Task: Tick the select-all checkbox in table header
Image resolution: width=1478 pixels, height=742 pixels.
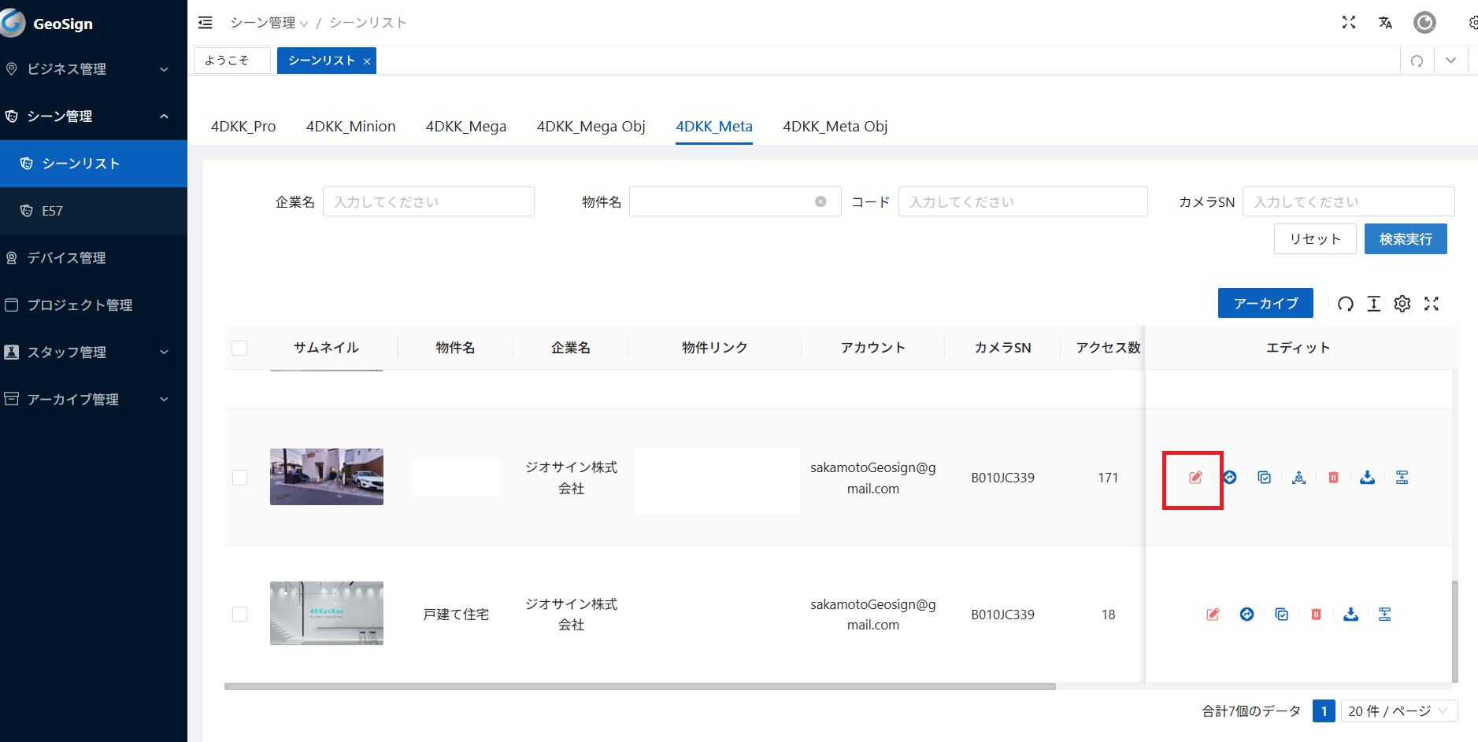Action: click(240, 348)
